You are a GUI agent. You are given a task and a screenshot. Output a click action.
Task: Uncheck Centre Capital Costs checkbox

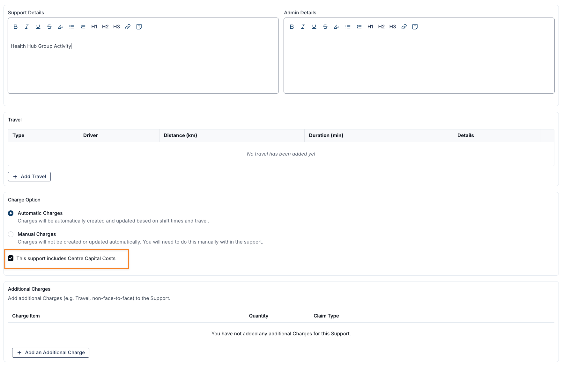click(11, 258)
